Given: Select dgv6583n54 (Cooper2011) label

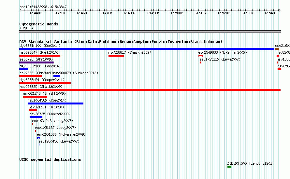Looking at the screenshot, I should coord(42,80).
